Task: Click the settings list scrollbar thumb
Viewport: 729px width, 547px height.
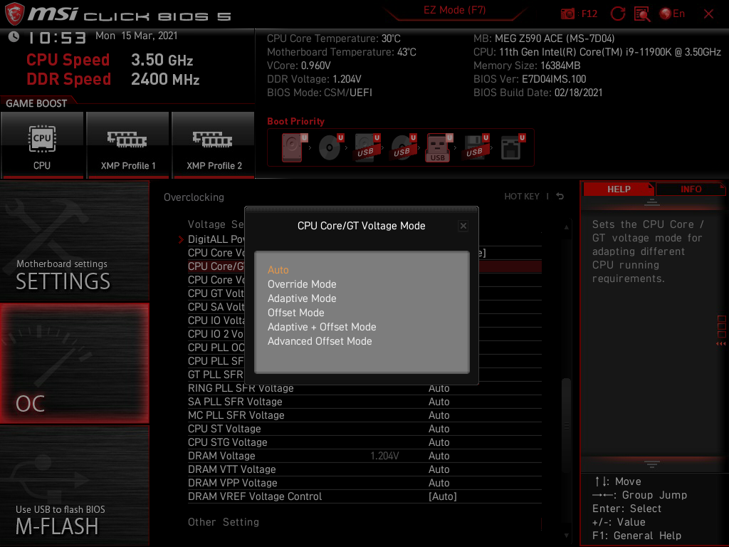Action: [566, 426]
